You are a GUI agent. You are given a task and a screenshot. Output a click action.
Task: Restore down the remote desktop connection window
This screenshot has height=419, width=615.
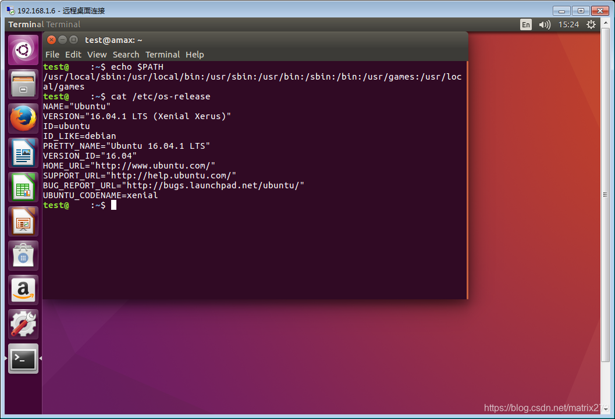click(581, 10)
